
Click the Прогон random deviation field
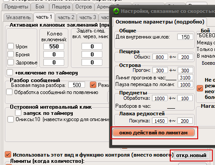click(185, 71)
